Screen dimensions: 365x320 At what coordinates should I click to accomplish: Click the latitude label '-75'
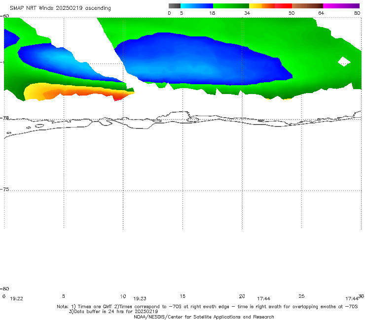(5, 189)
